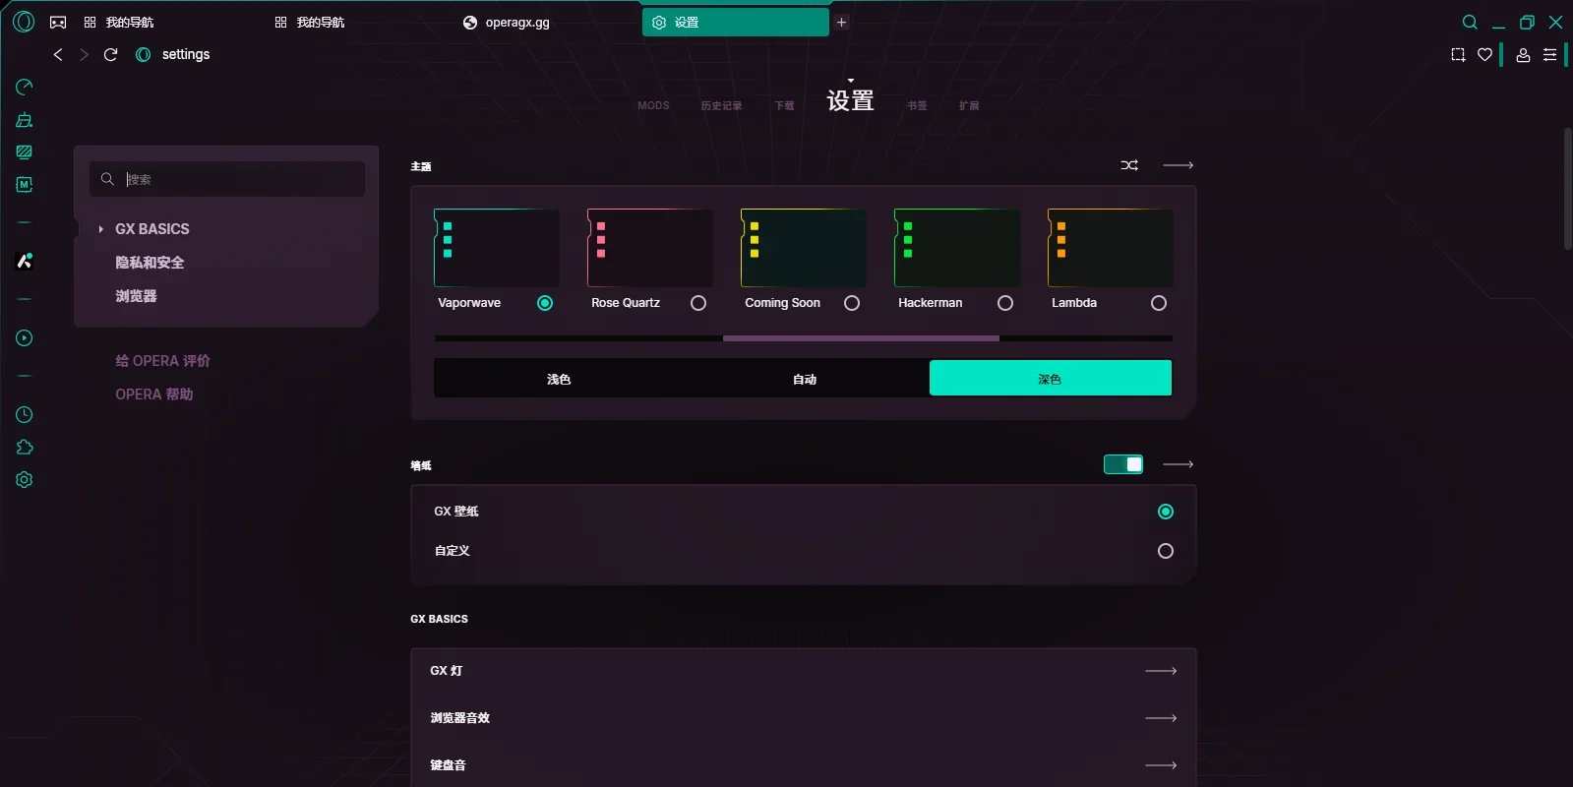Reload the page

coord(110,54)
